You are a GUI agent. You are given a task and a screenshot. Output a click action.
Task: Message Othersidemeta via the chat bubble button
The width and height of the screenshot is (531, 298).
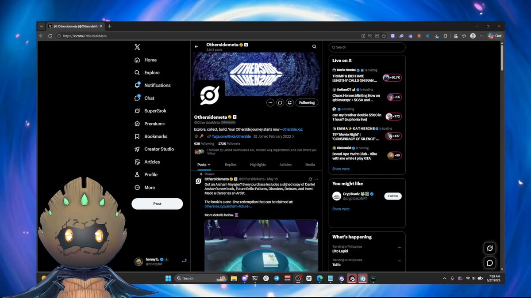tap(280, 102)
